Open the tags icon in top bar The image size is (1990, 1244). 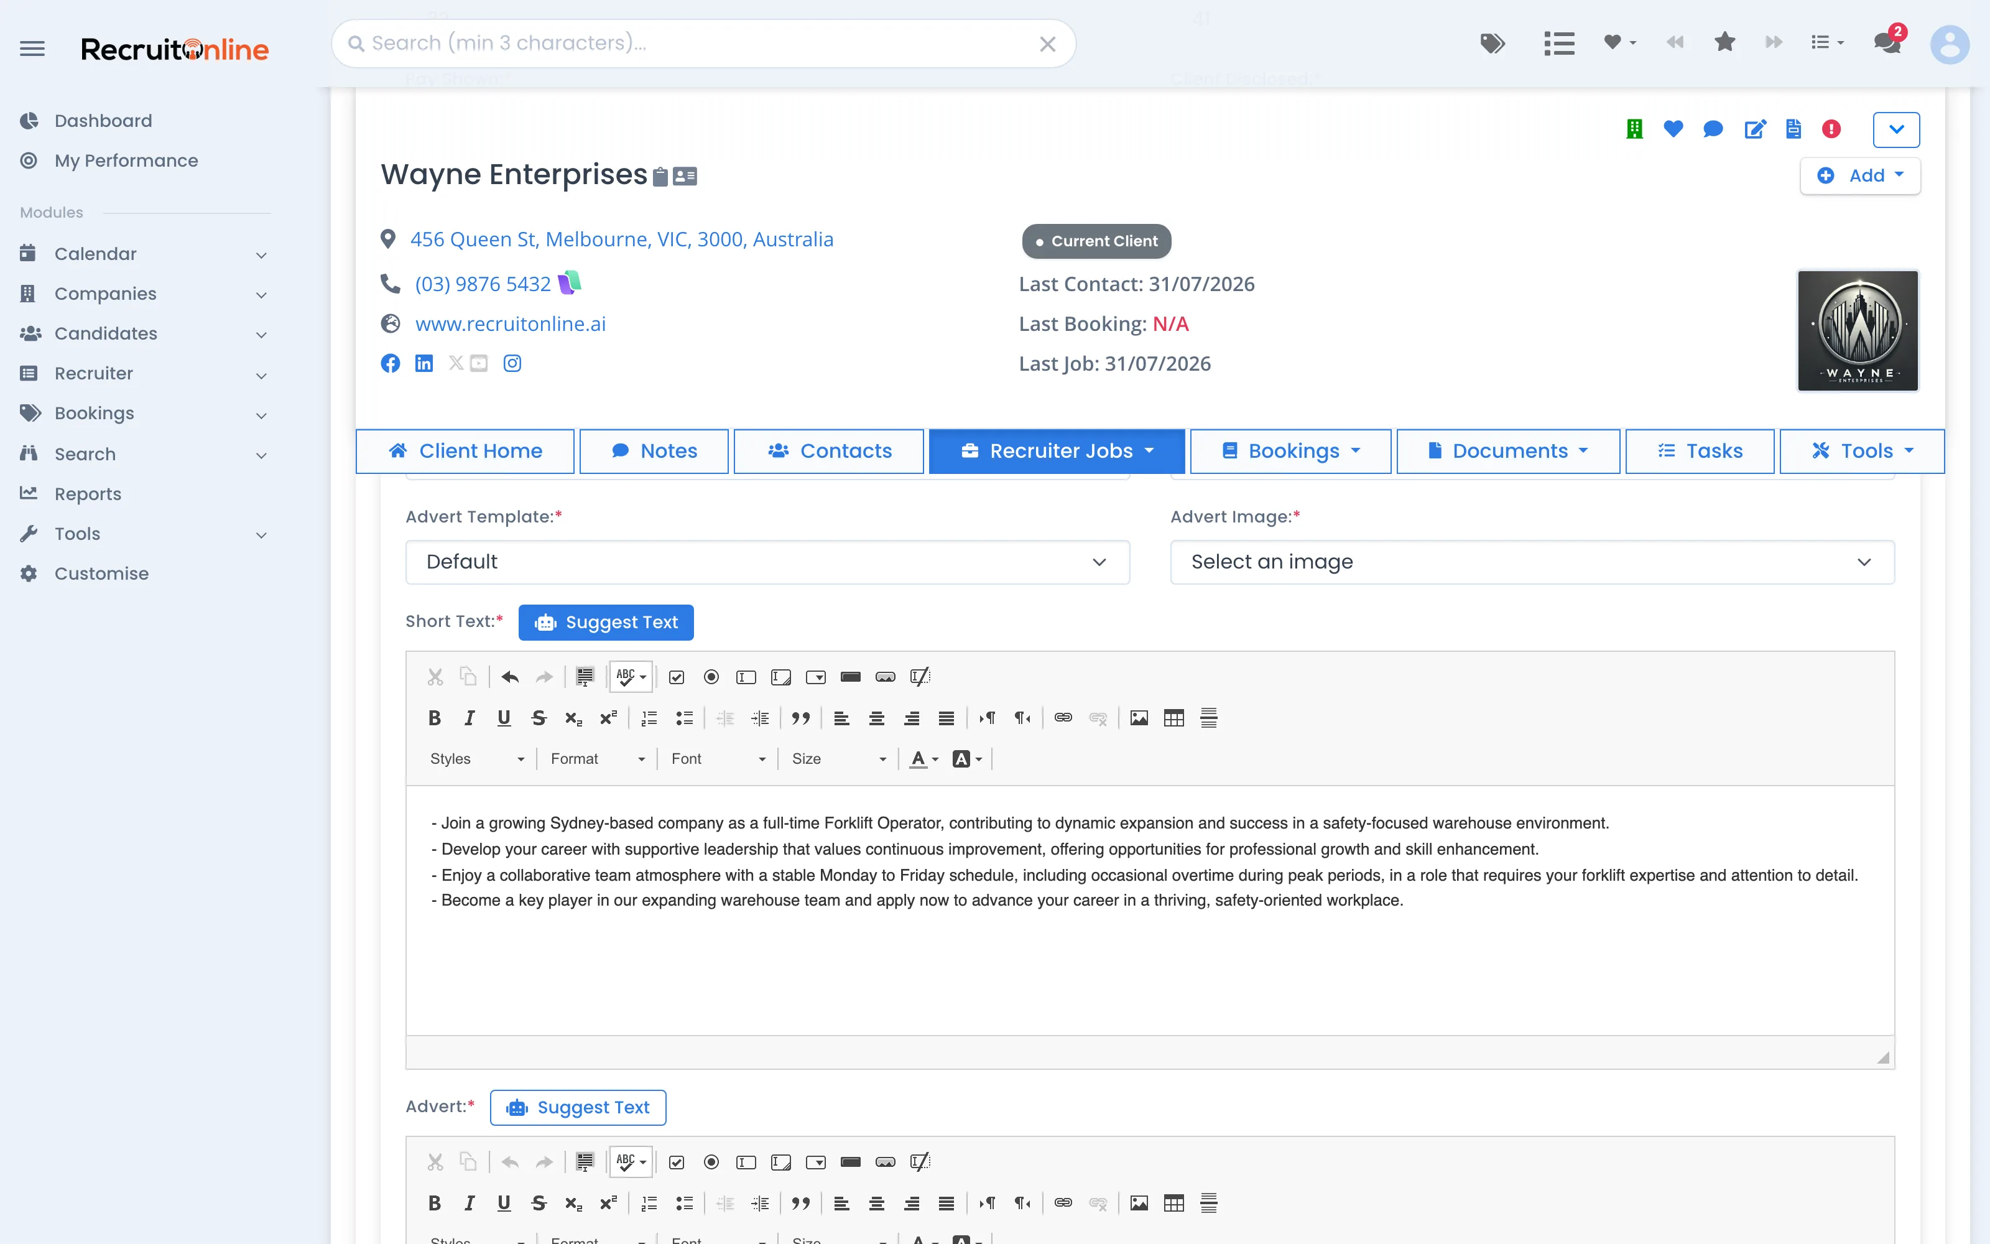tap(1492, 43)
